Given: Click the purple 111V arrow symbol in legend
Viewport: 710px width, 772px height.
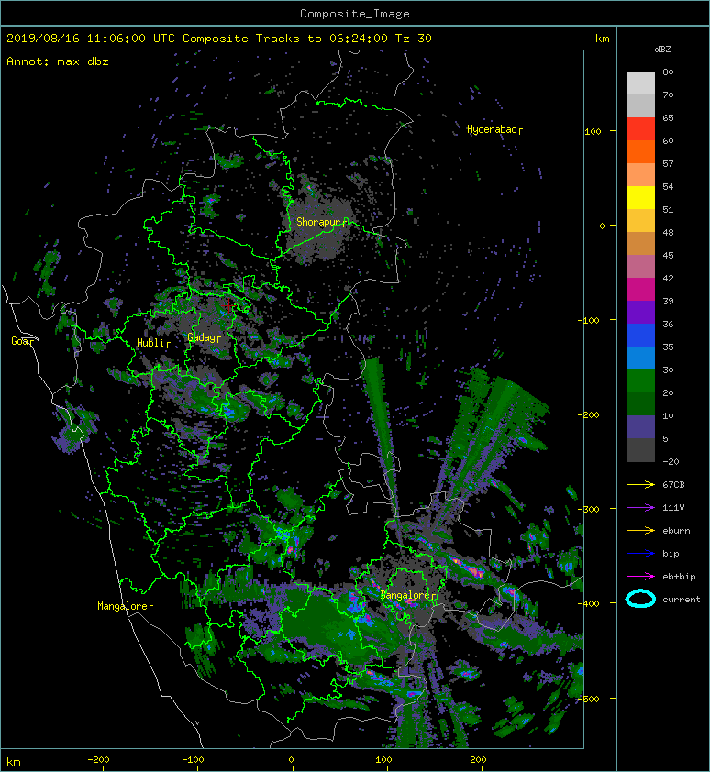Looking at the screenshot, I should pyautogui.click(x=640, y=508).
